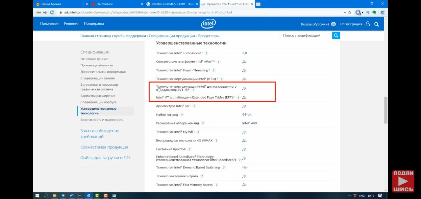Jump to Варианты расширения section
This screenshot has height=199, width=421.
98,96
